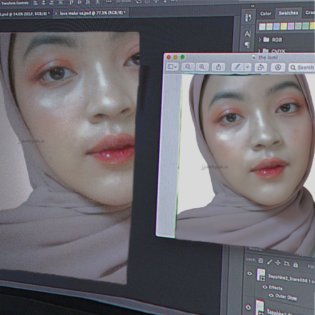Click the lock all padlock icon

[296, 265]
